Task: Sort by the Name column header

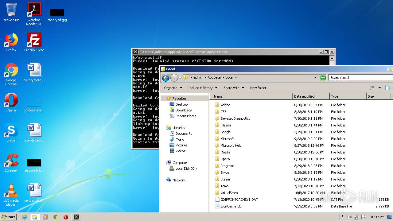Action: (x=251, y=96)
